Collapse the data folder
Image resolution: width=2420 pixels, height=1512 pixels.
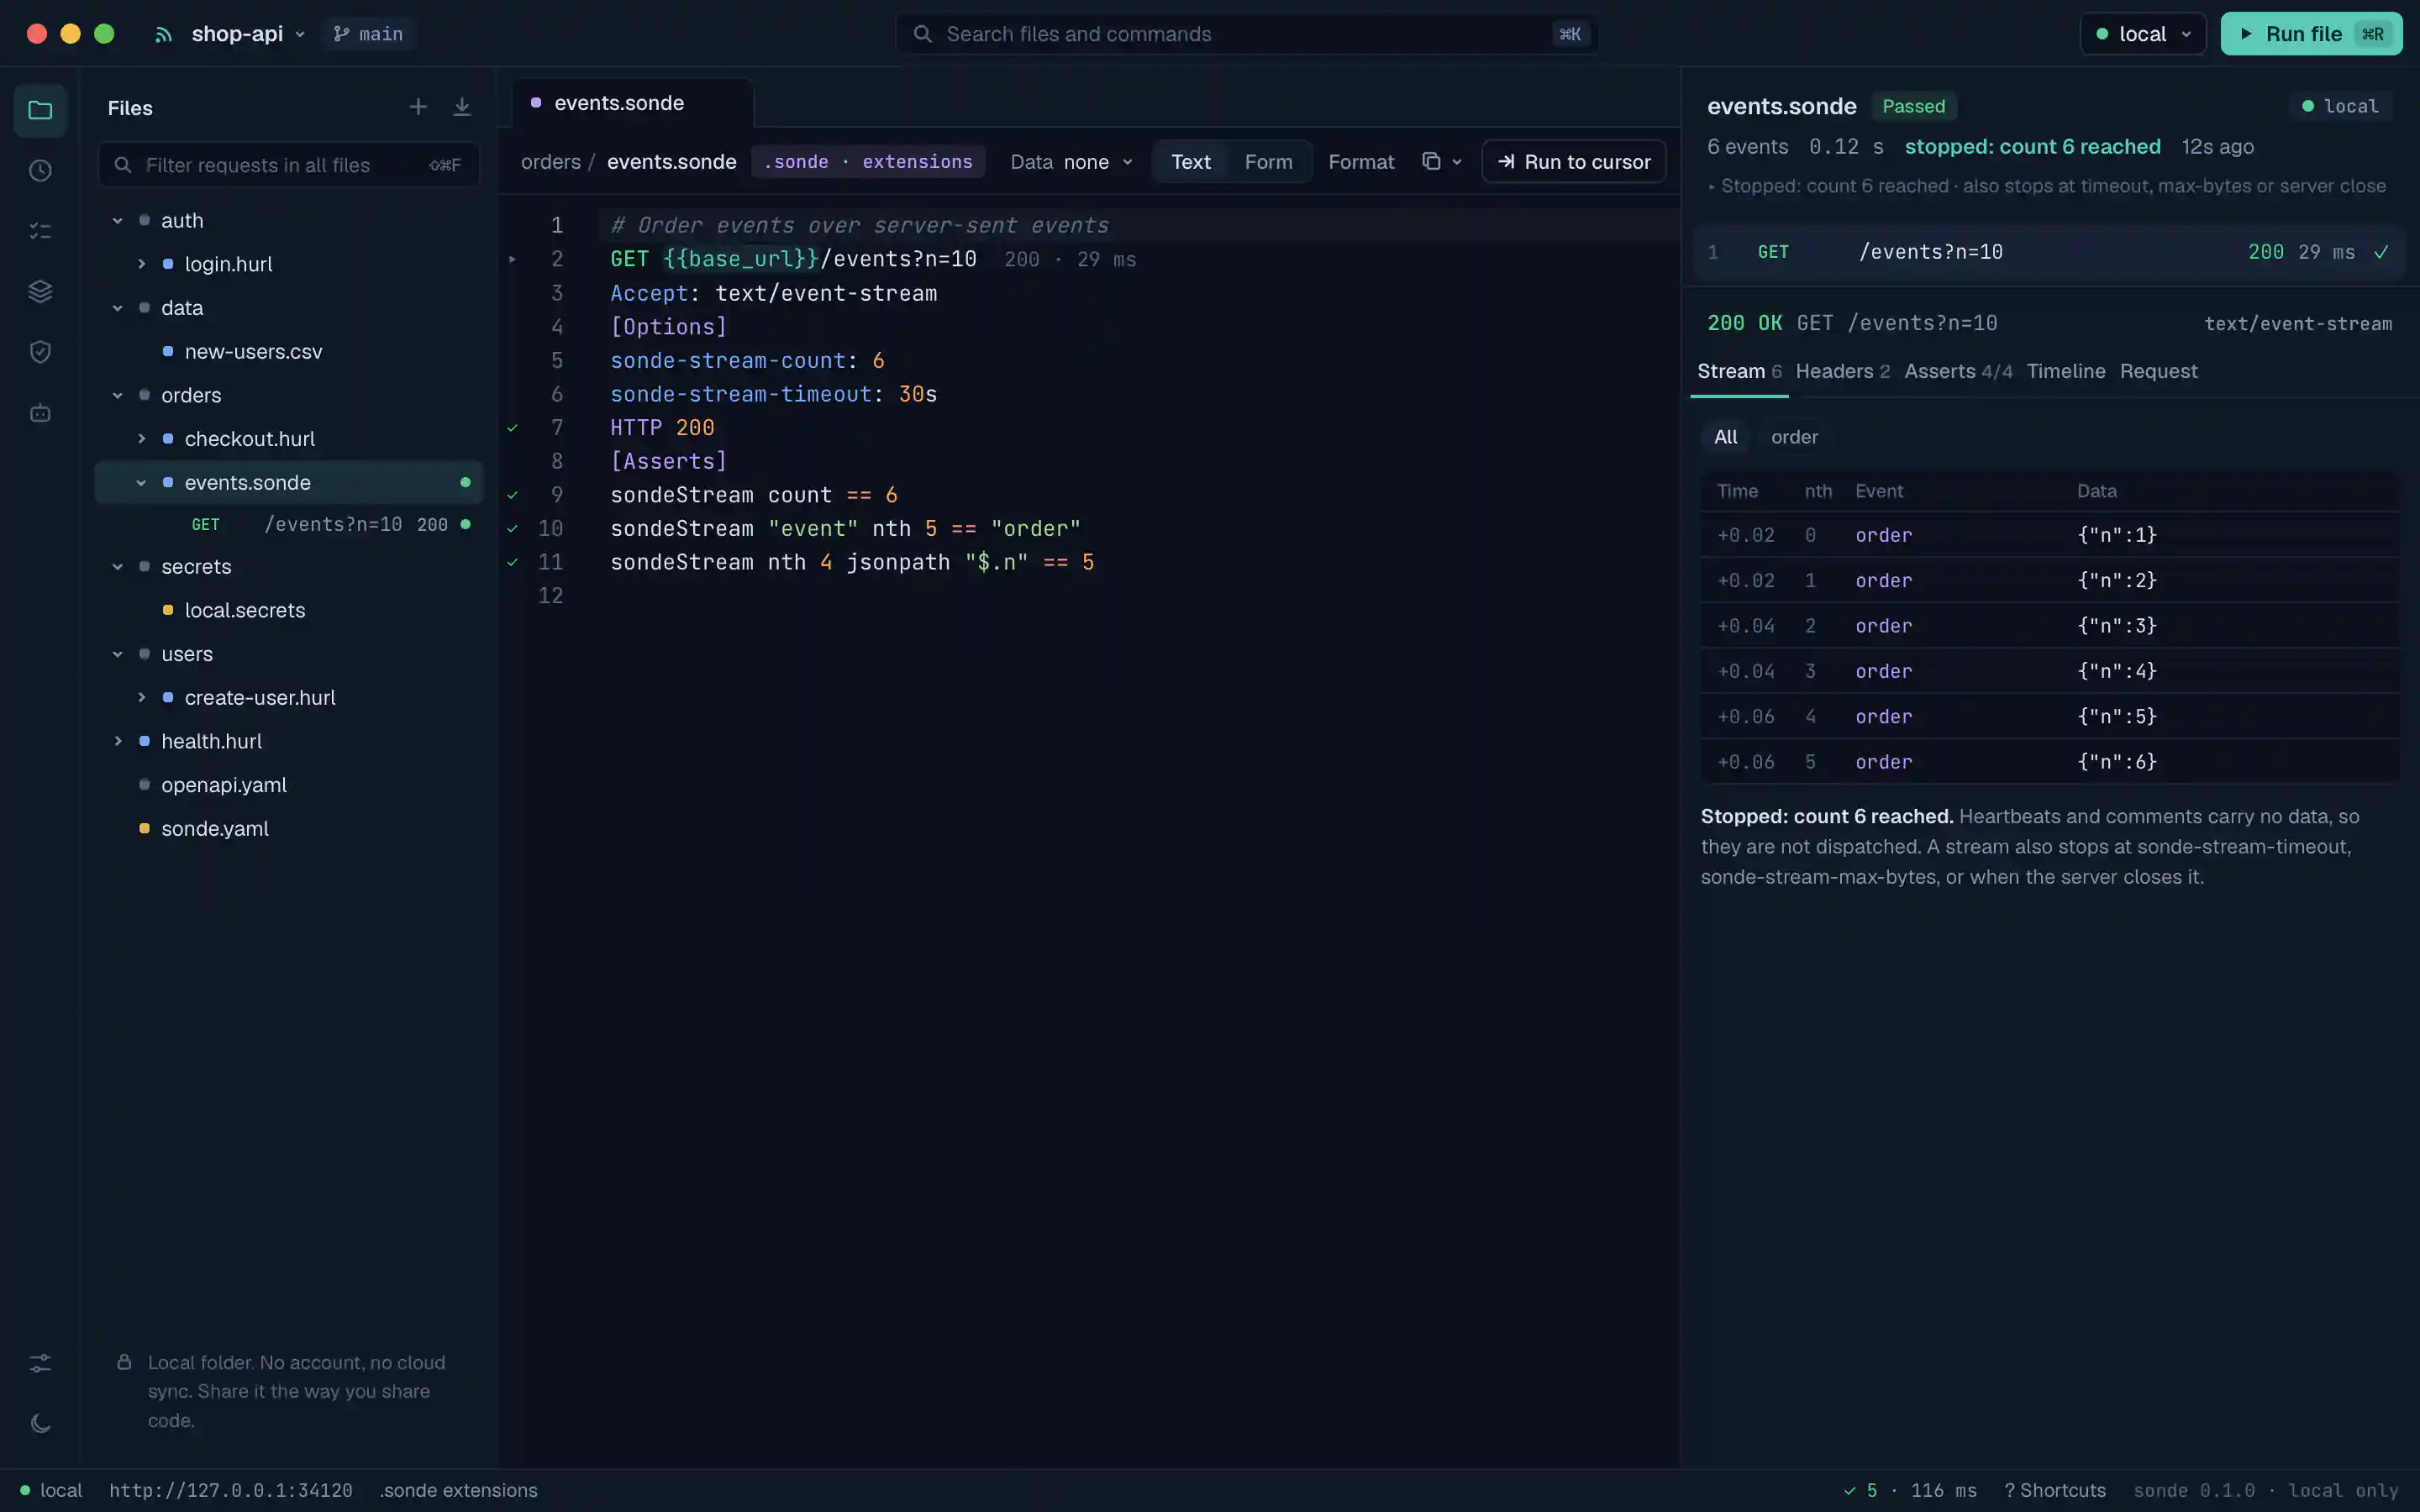click(117, 308)
